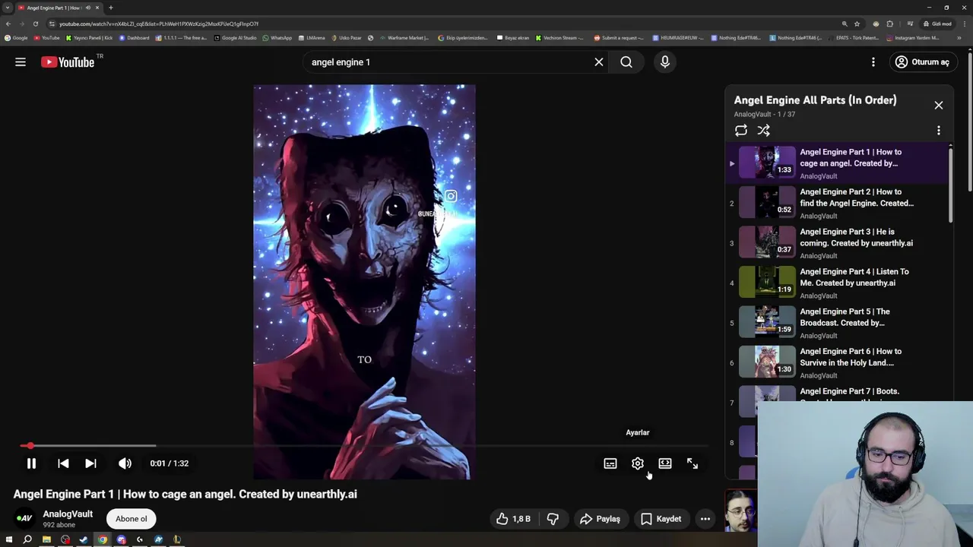Viewport: 973px width, 547px height.
Task: Clear the search box text
Action: point(599,62)
